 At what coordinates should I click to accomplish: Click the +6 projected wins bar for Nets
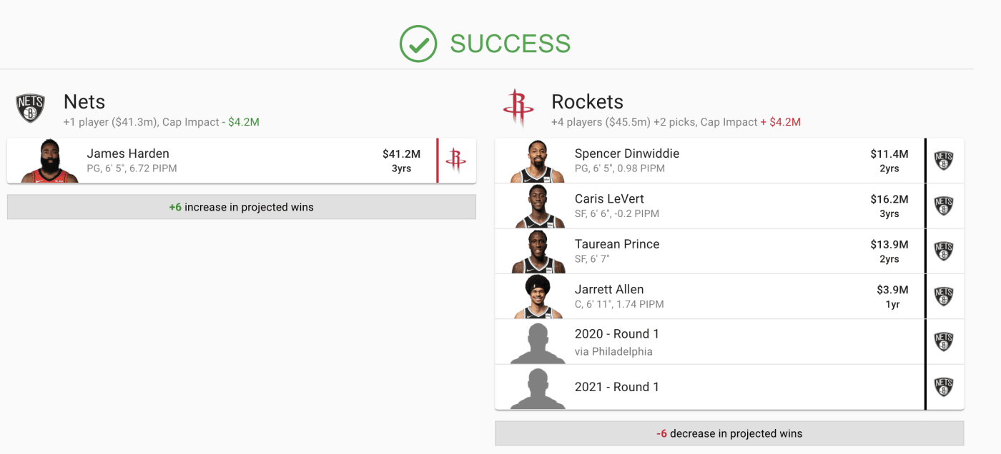point(242,206)
